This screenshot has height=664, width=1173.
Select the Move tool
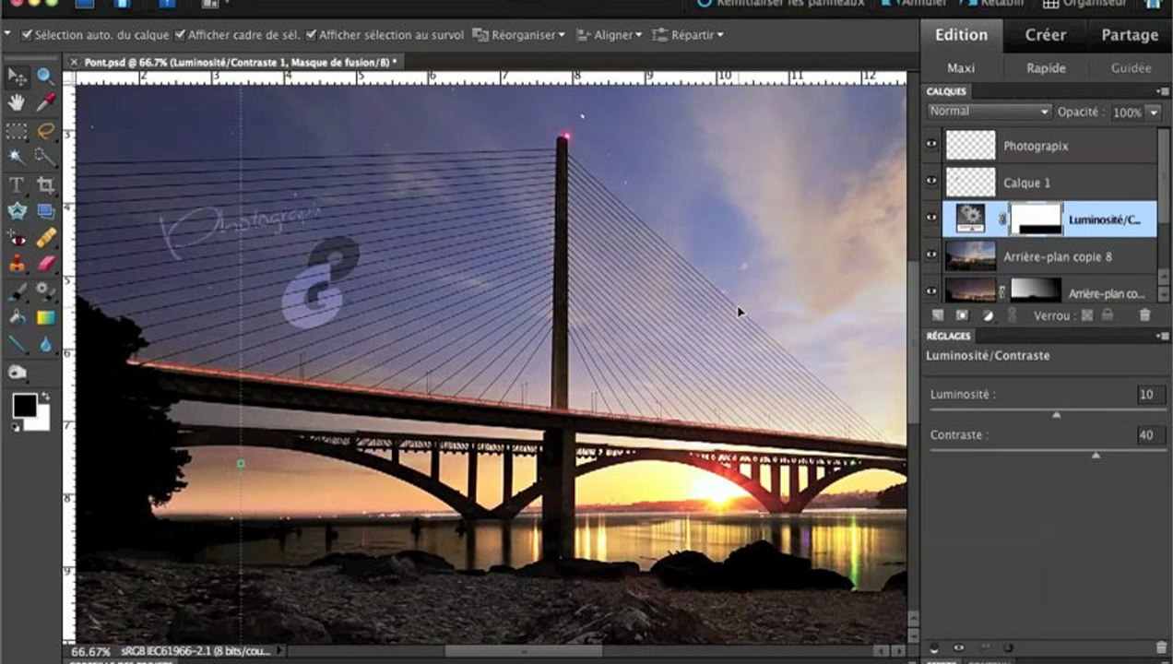click(x=17, y=77)
